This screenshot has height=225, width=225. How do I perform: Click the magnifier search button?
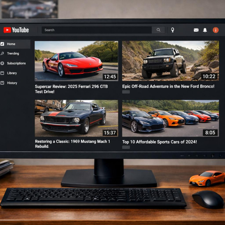pyautogui.click(x=158, y=30)
